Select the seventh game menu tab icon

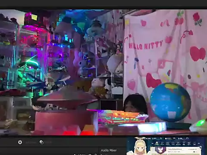189,143
